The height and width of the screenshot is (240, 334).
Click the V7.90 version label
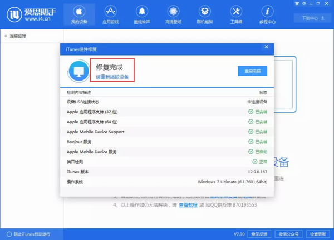click(239, 234)
